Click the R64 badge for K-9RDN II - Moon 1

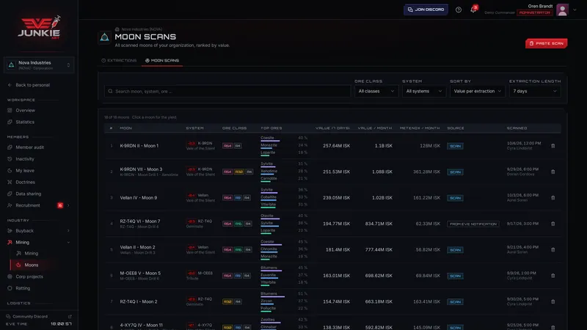pyautogui.click(x=227, y=146)
